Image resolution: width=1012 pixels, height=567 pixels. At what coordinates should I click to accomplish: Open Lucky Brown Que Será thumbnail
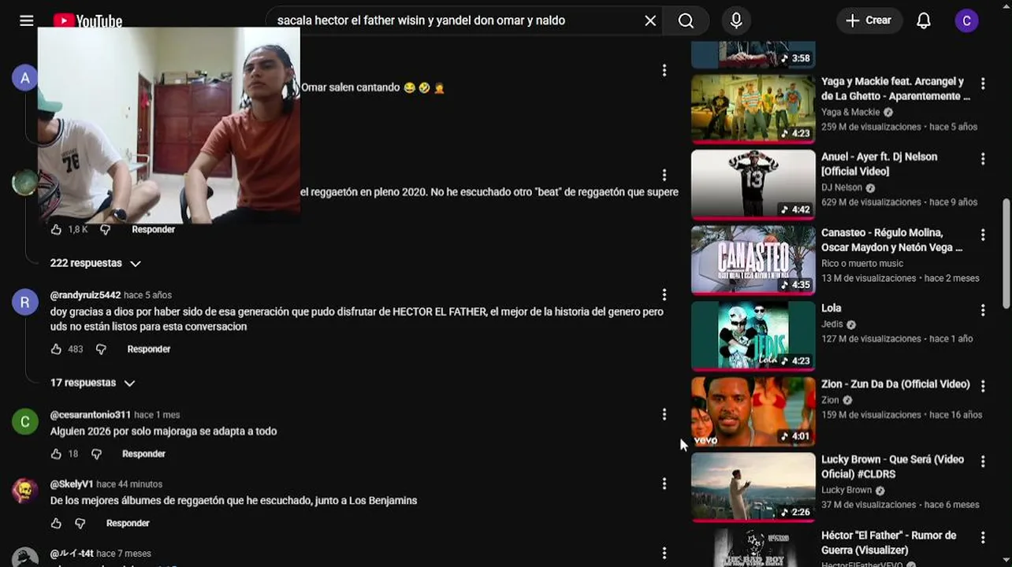[753, 487]
